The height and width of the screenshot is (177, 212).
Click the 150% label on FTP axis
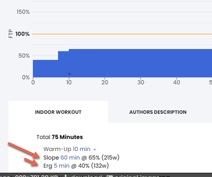(23, 12)
